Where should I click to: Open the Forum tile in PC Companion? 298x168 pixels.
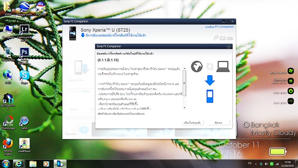(x=77, y=130)
